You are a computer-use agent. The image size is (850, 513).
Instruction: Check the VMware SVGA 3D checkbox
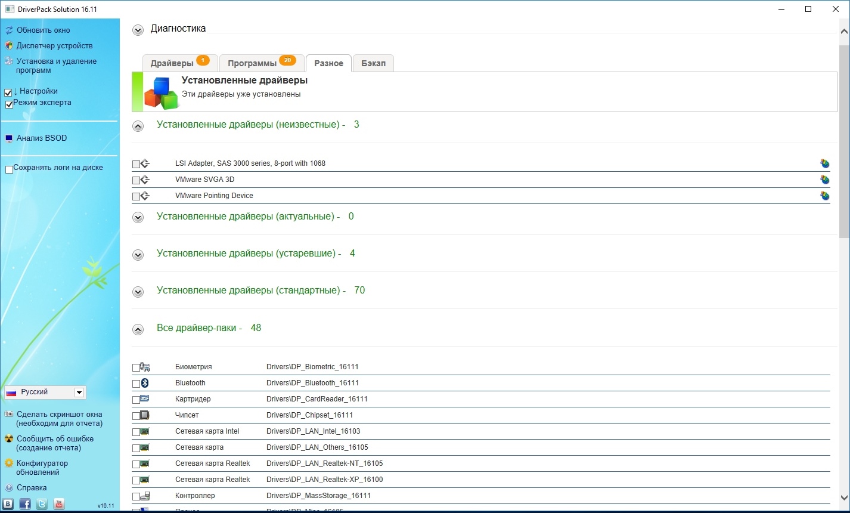(x=136, y=180)
